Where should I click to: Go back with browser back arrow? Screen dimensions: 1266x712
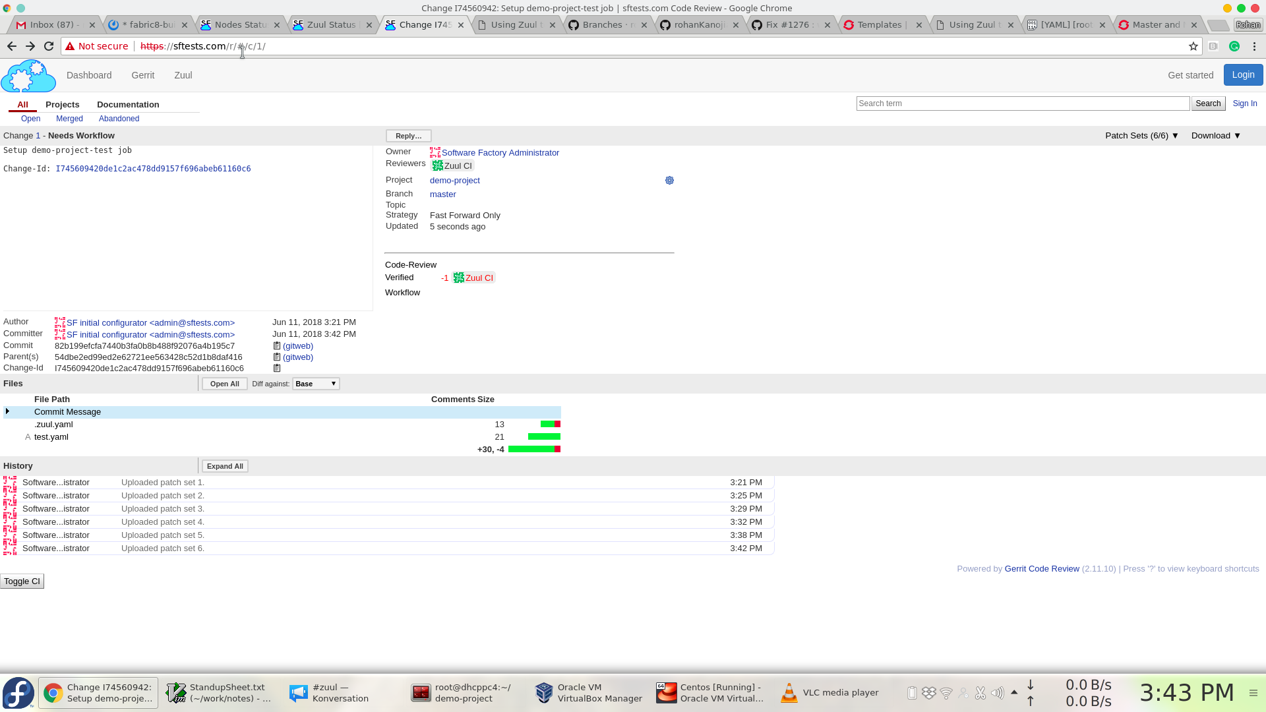pyautogui.click(x=12, y=46)
